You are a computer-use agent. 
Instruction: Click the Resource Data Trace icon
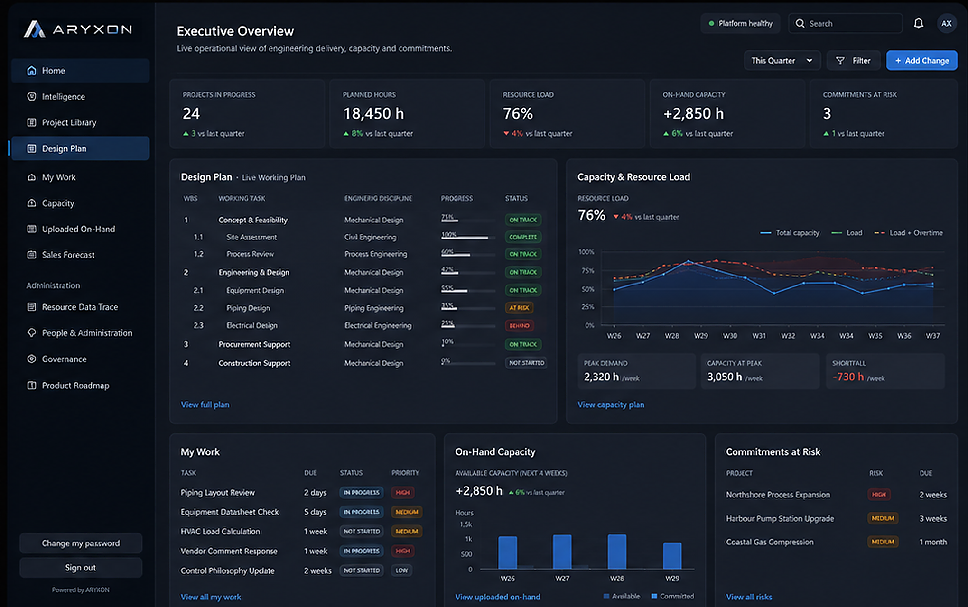[32, 307]
